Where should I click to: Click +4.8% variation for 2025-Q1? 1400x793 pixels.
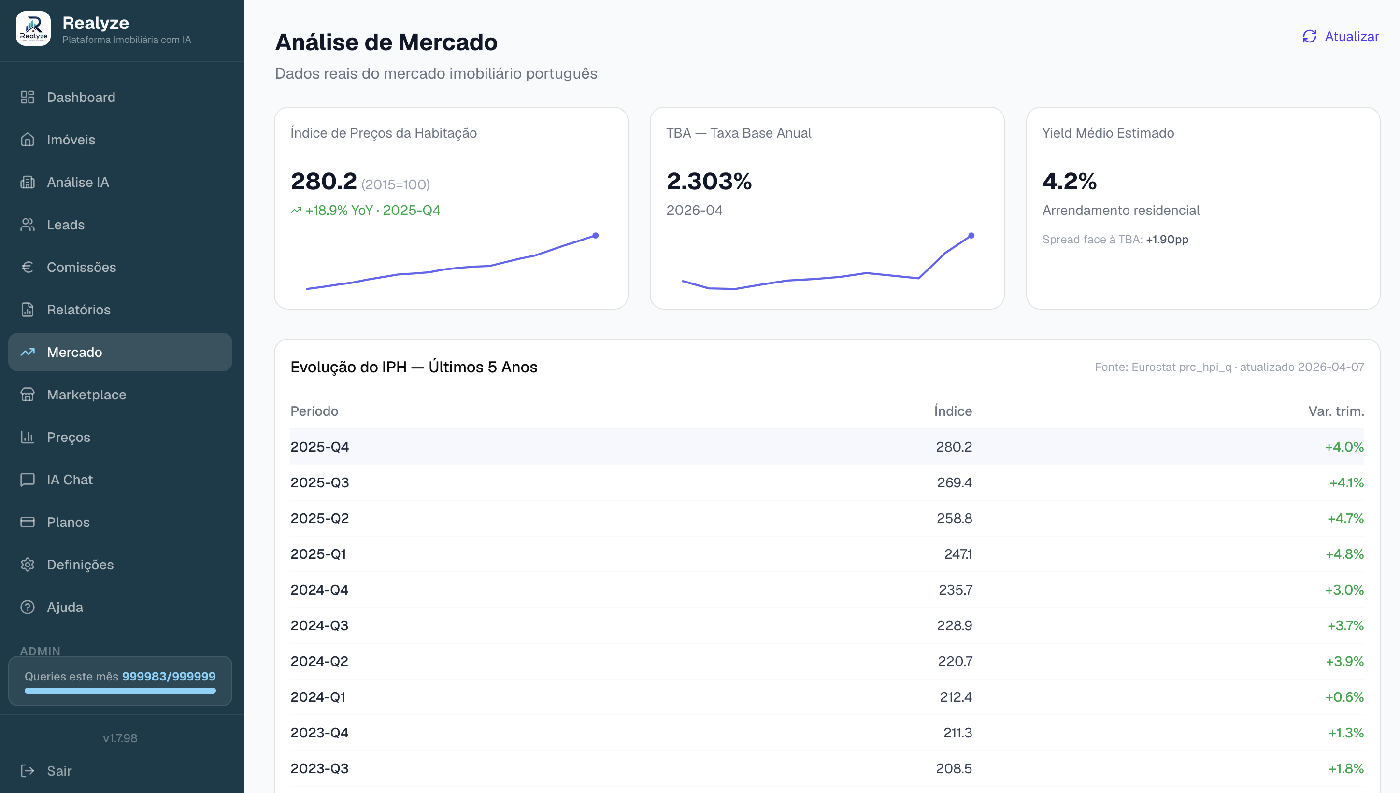(x=1344, y=554)
